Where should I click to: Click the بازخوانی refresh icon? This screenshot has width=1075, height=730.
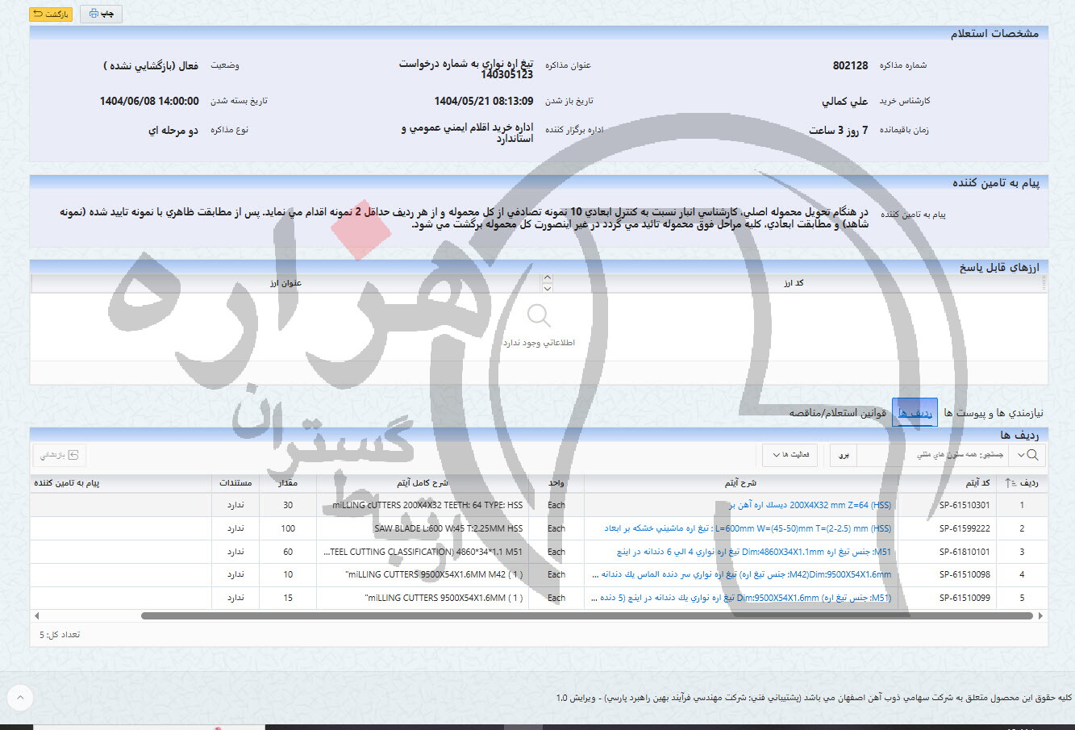74,454
